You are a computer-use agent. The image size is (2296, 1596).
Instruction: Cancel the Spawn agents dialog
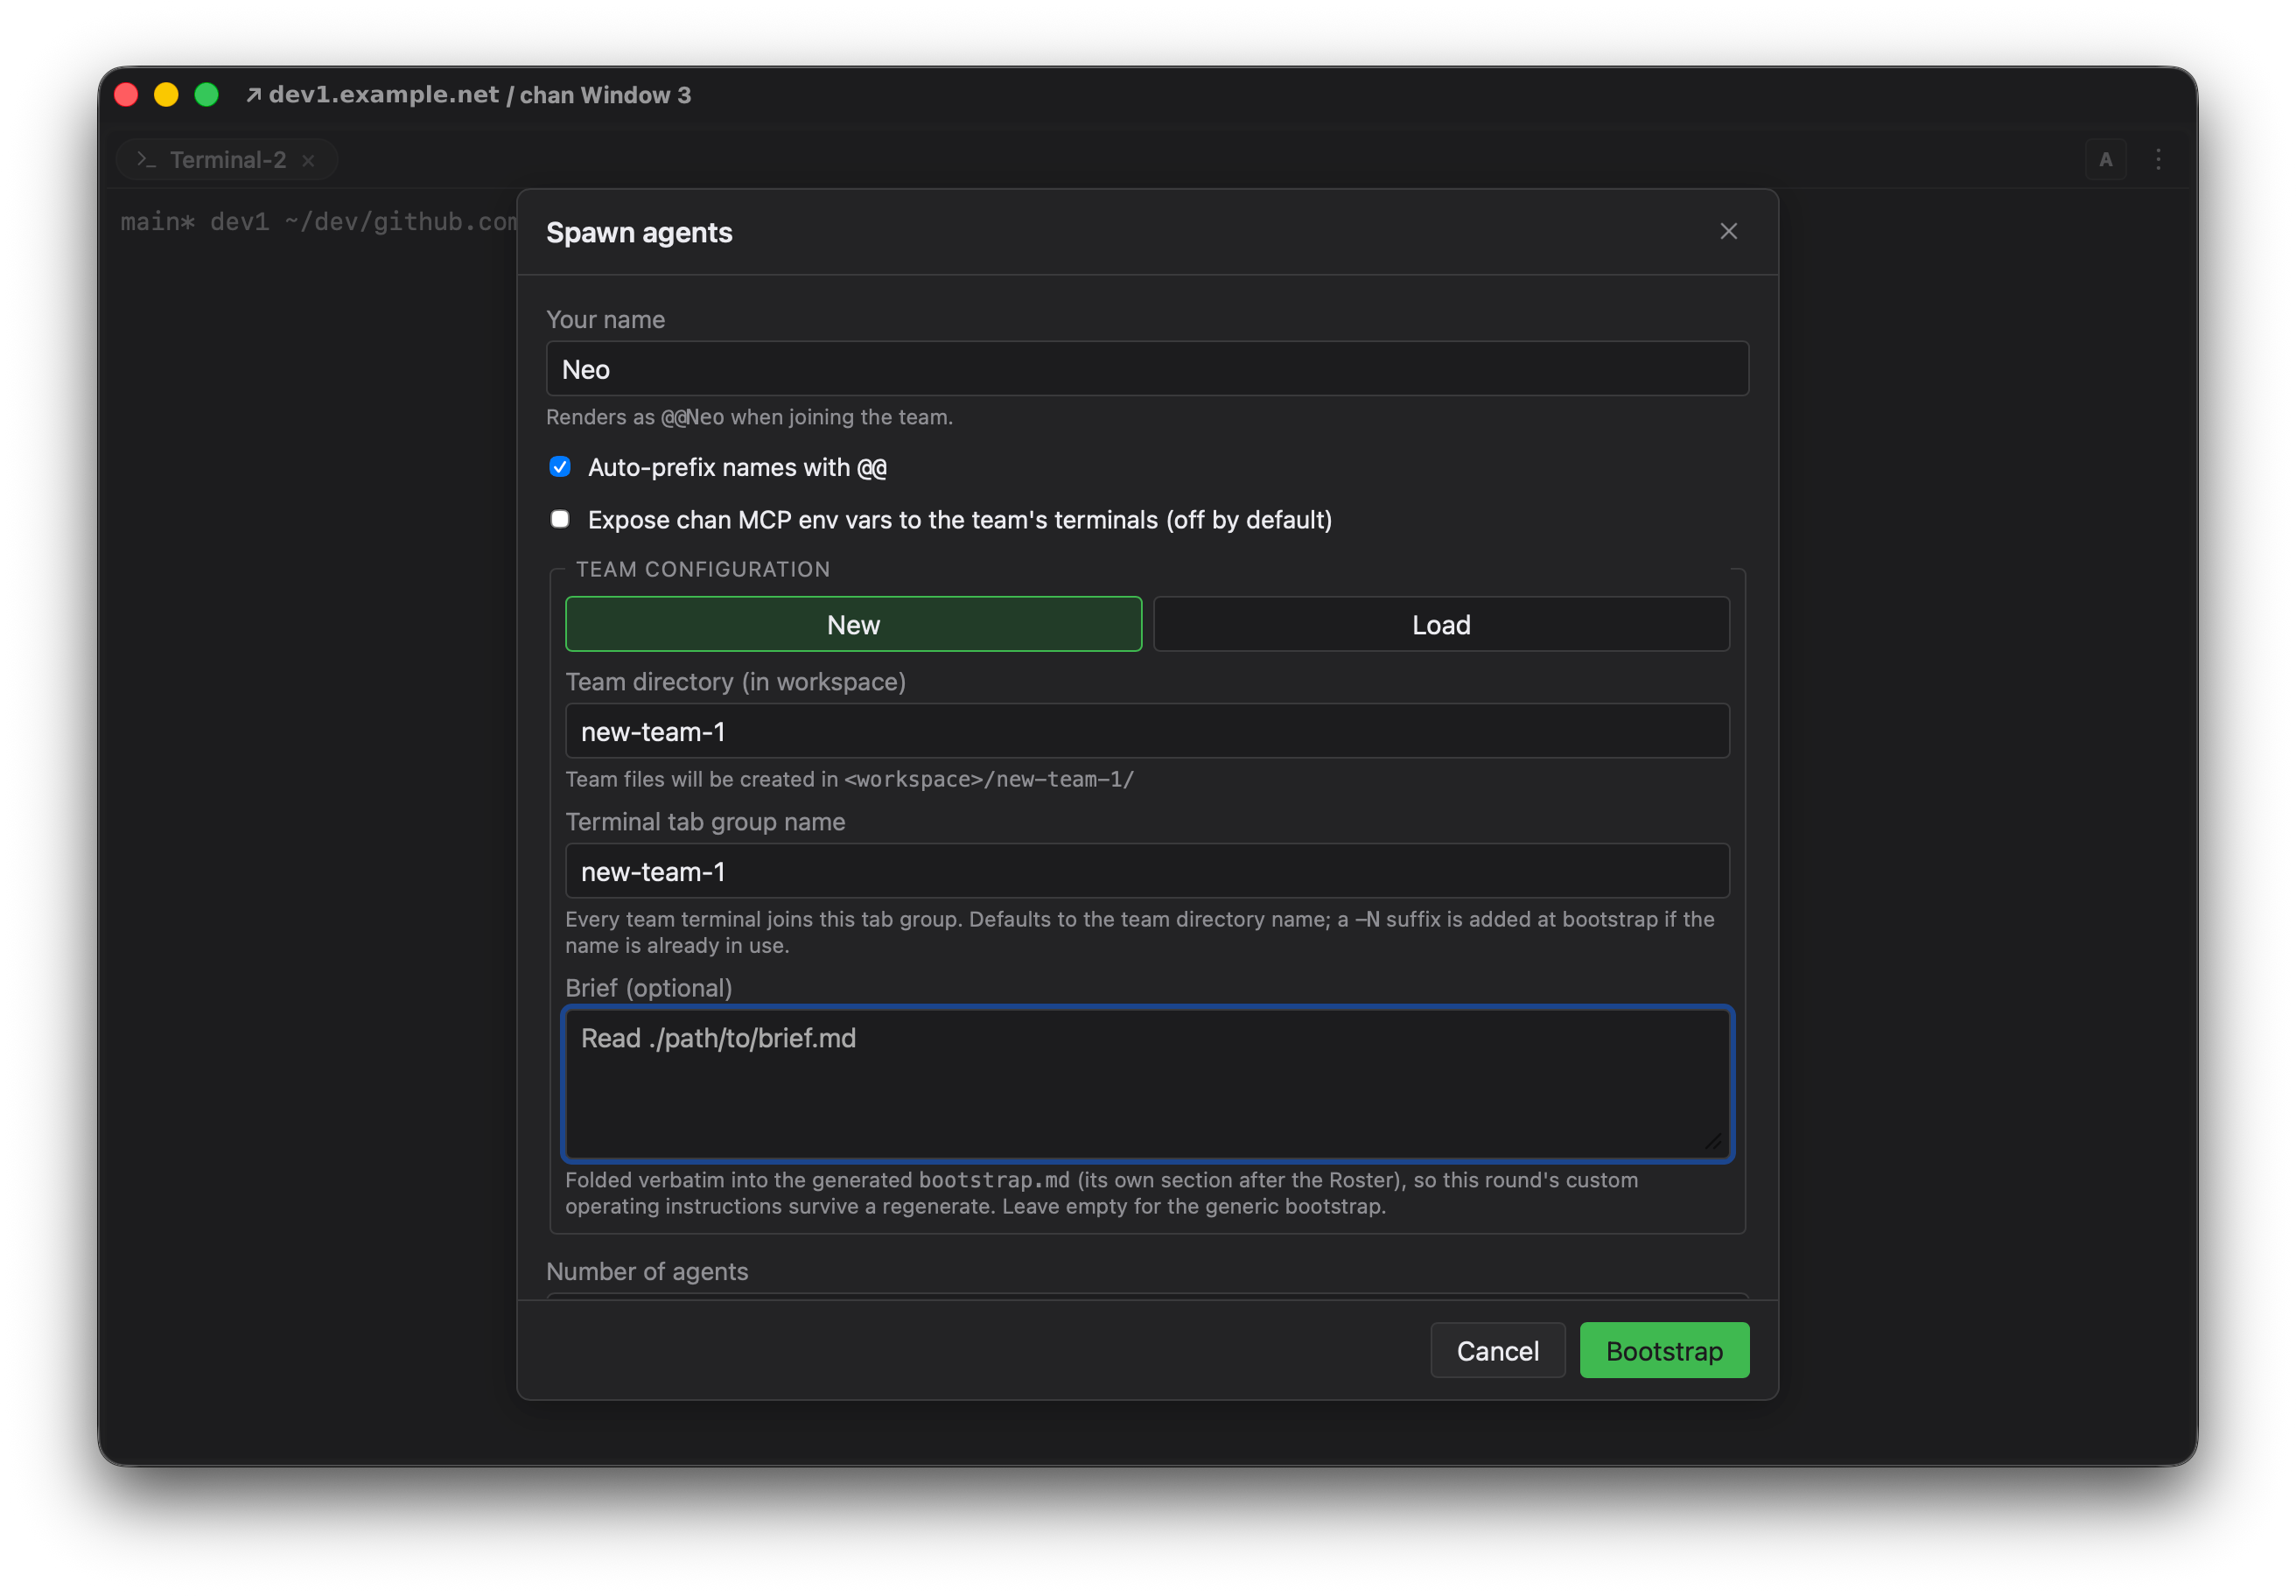[1497, 1351]
